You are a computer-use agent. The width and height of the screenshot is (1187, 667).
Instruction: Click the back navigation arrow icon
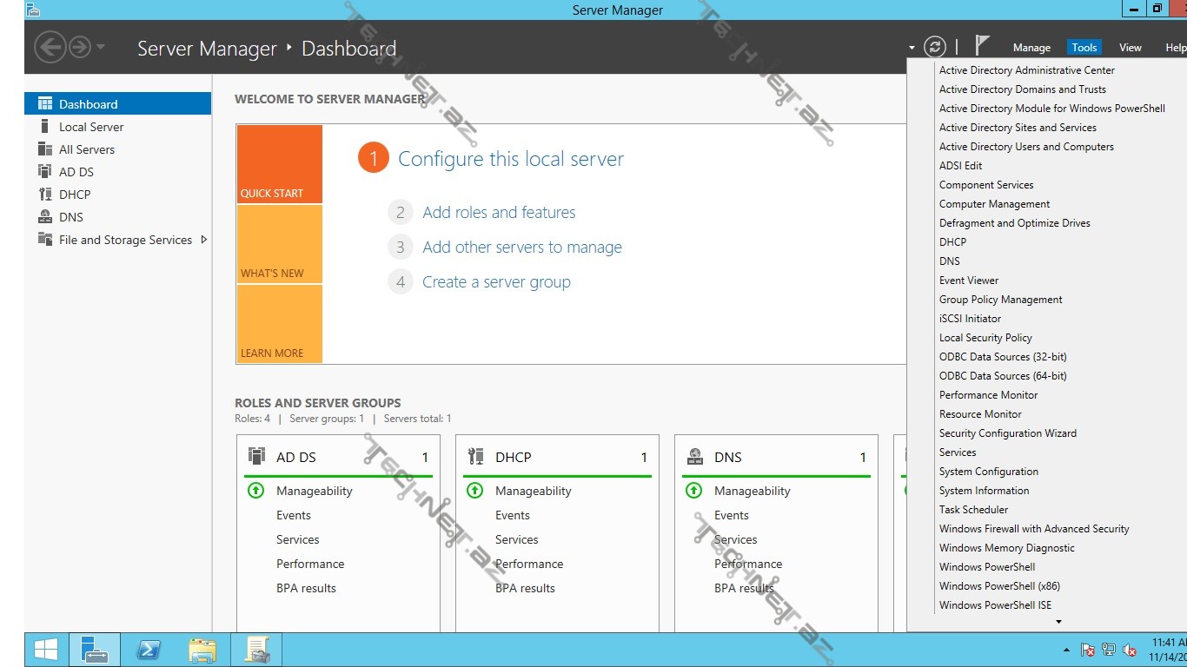click(50, 46)
